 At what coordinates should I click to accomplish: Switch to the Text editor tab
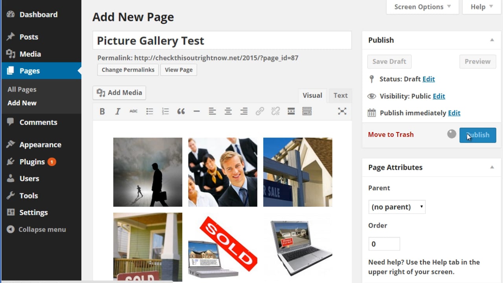tap(340, 95)
